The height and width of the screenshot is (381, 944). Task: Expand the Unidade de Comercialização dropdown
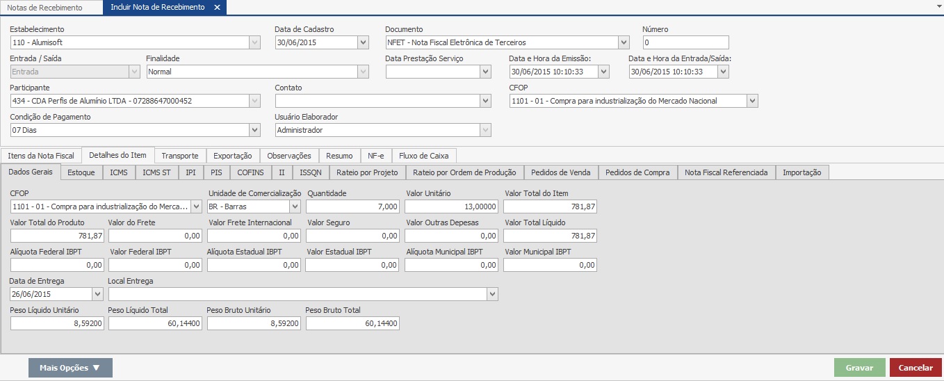click(x=295, y=206)
